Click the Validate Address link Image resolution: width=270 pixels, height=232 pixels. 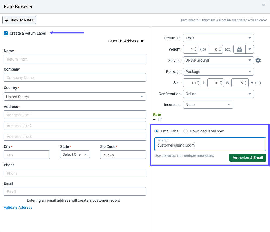click(18, 207)
